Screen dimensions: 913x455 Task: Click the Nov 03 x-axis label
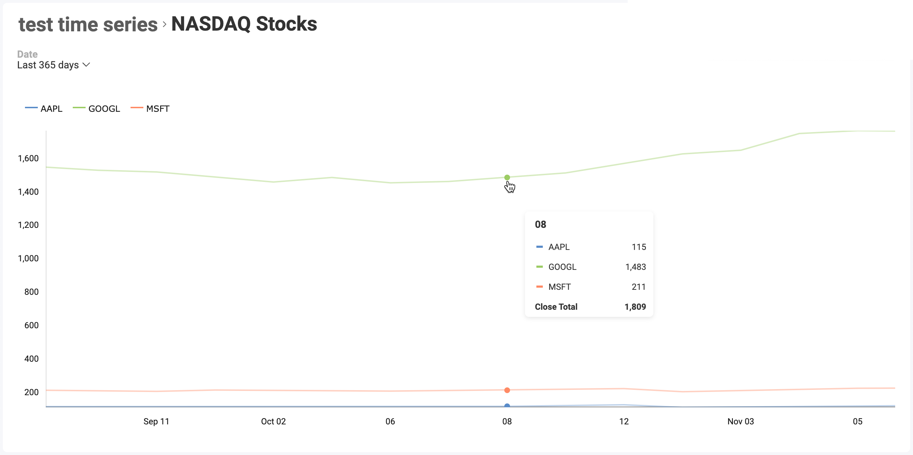point(741,421)
